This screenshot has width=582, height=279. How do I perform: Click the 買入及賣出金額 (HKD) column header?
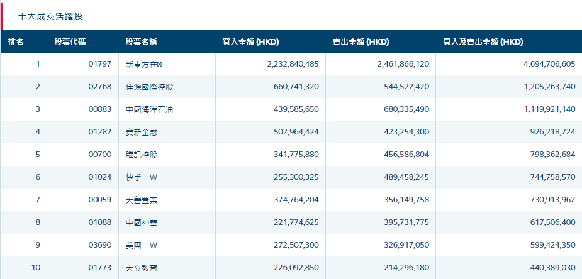483,42
